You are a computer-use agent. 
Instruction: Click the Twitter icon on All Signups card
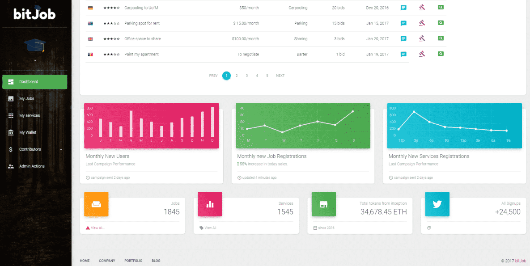tap(437, 204)
